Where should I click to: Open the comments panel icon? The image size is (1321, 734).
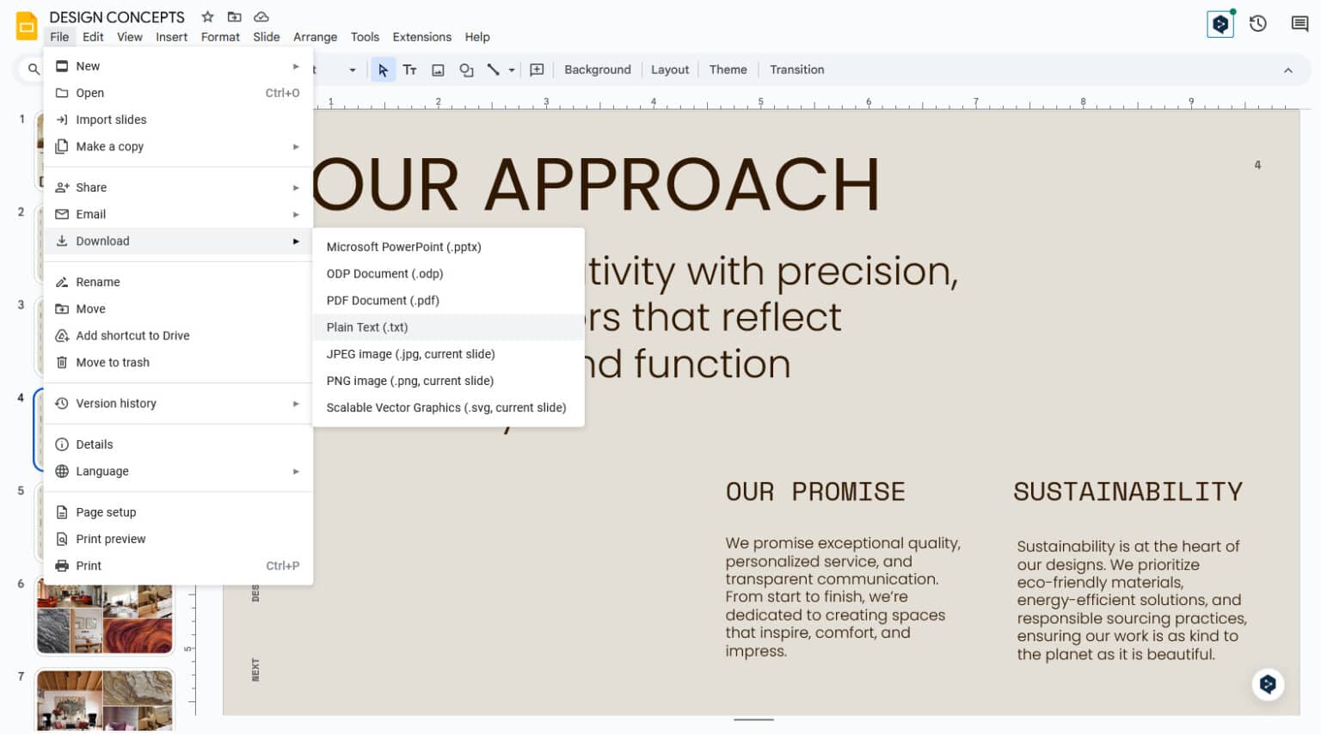coord(1299,24)
